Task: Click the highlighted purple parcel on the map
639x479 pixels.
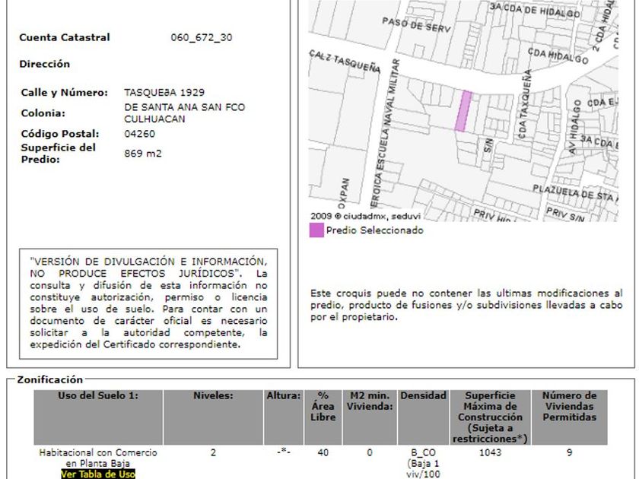Action: [463, 111]
